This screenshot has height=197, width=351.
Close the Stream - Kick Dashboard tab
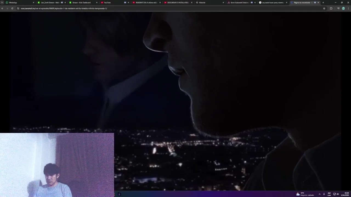[97, 2]
